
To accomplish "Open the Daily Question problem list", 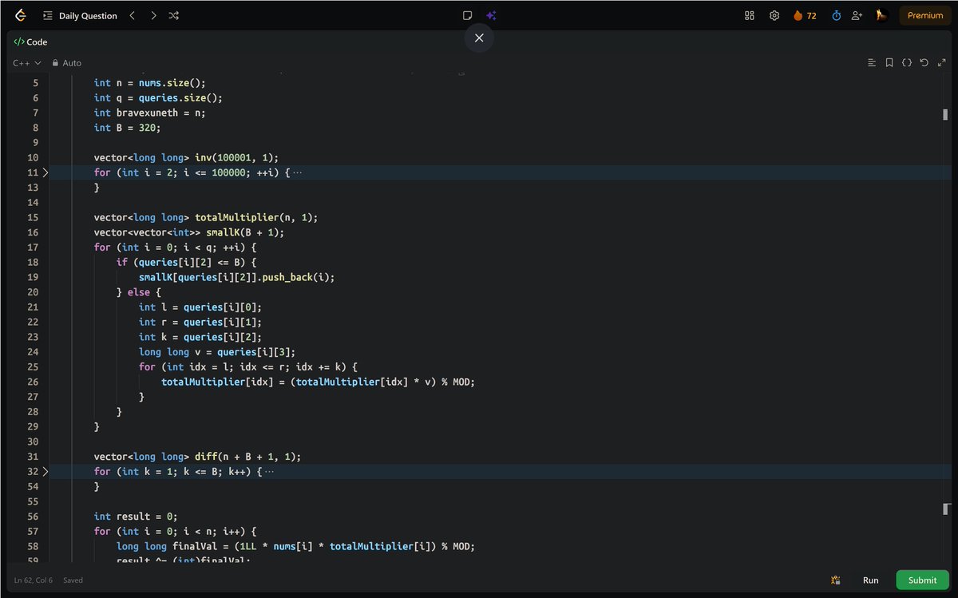I will tap(80, 15).
